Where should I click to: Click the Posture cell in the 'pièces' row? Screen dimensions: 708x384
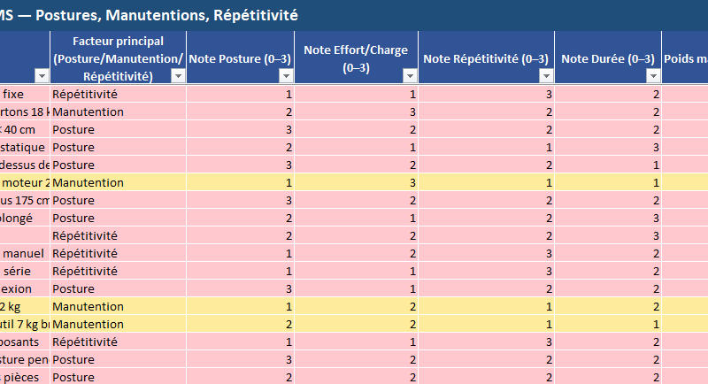pyautogui.click(x=73, y=377)
